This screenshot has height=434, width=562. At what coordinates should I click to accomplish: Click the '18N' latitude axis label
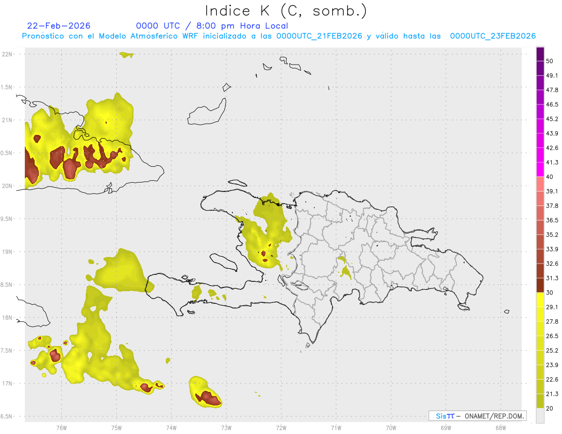pyautogui.click(x=7, y=318)
